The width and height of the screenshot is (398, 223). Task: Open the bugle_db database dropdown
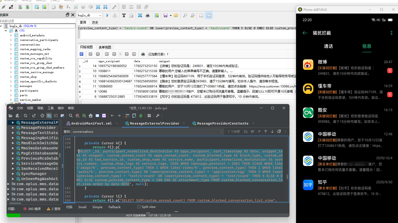click(100, 15)
